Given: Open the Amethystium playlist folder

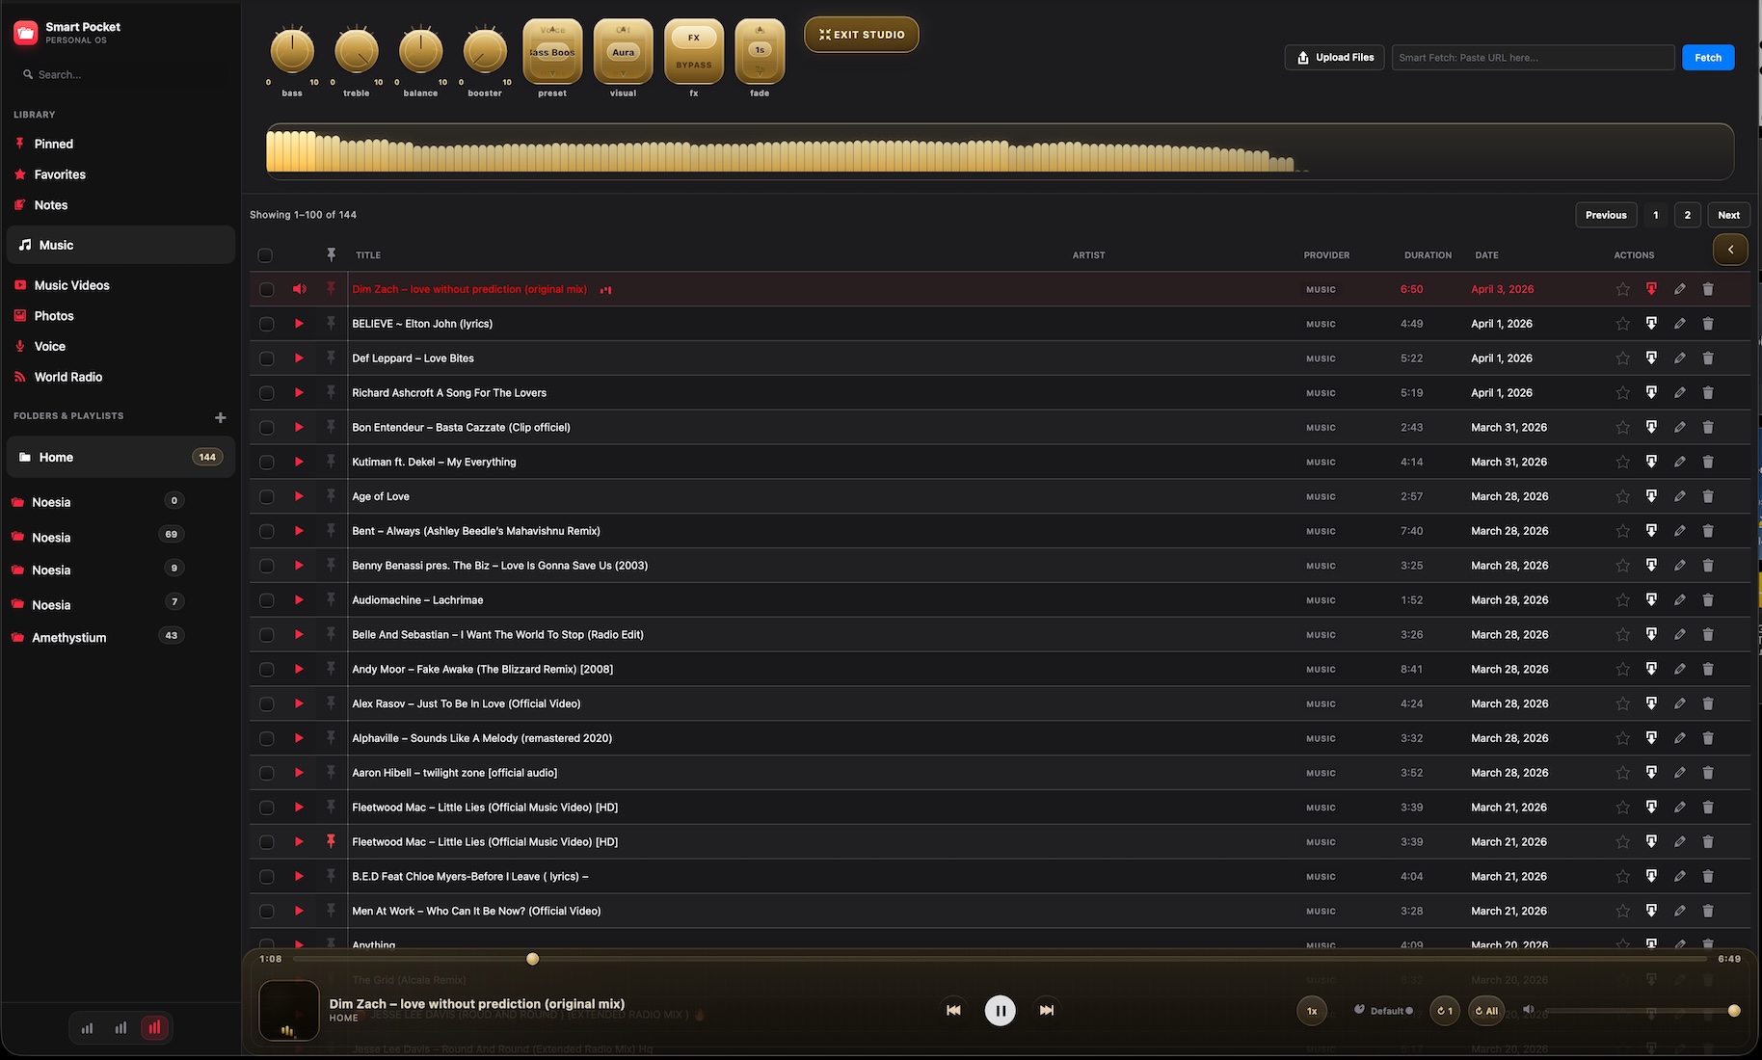Looking at the screenshot, I should (x=68, y=638).
